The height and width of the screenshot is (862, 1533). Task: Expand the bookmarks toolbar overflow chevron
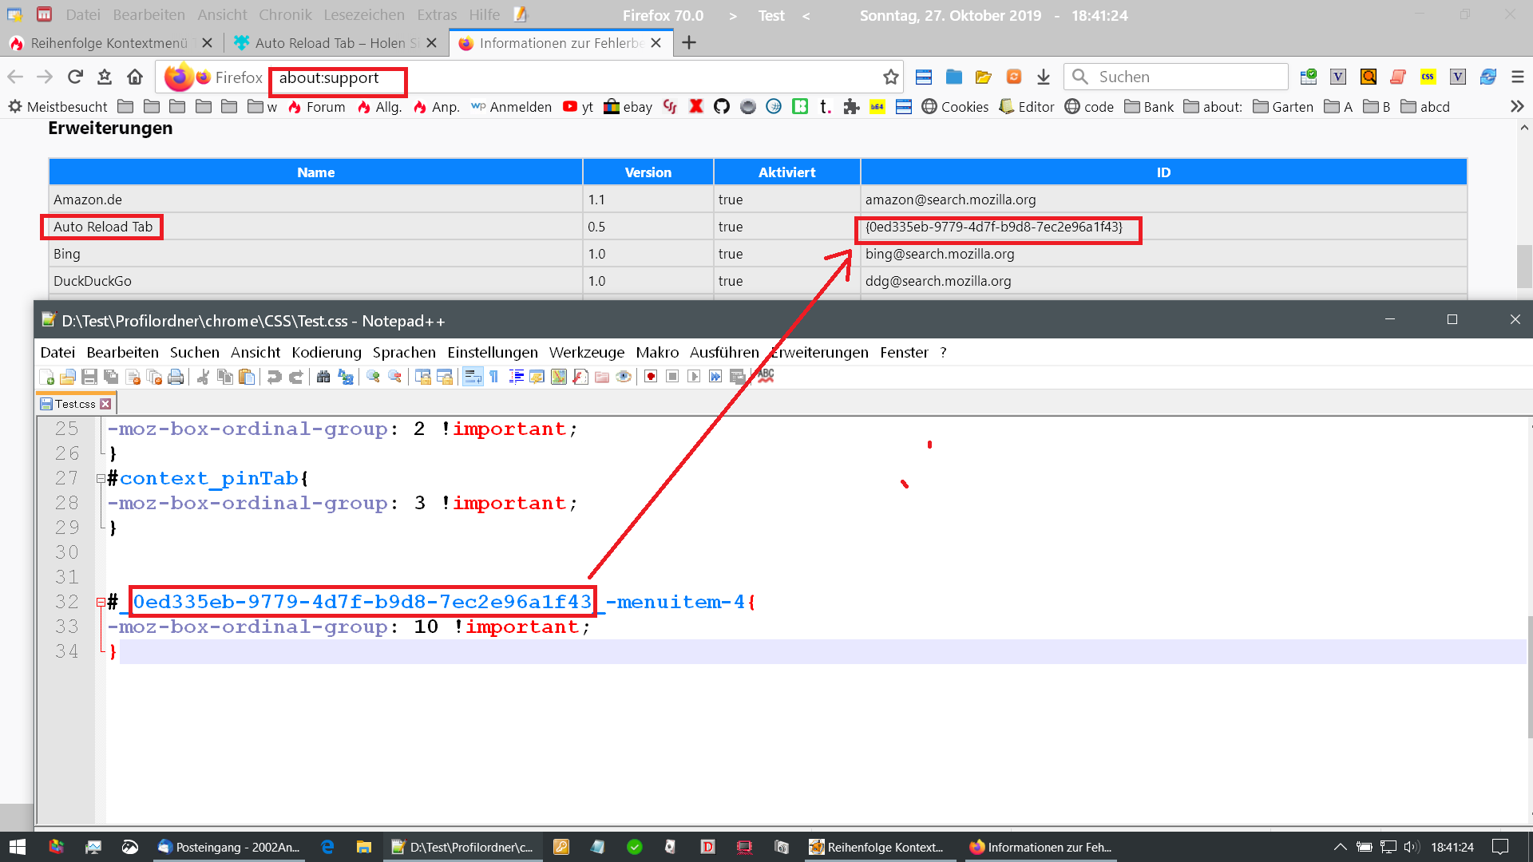tap(1517, 106)
